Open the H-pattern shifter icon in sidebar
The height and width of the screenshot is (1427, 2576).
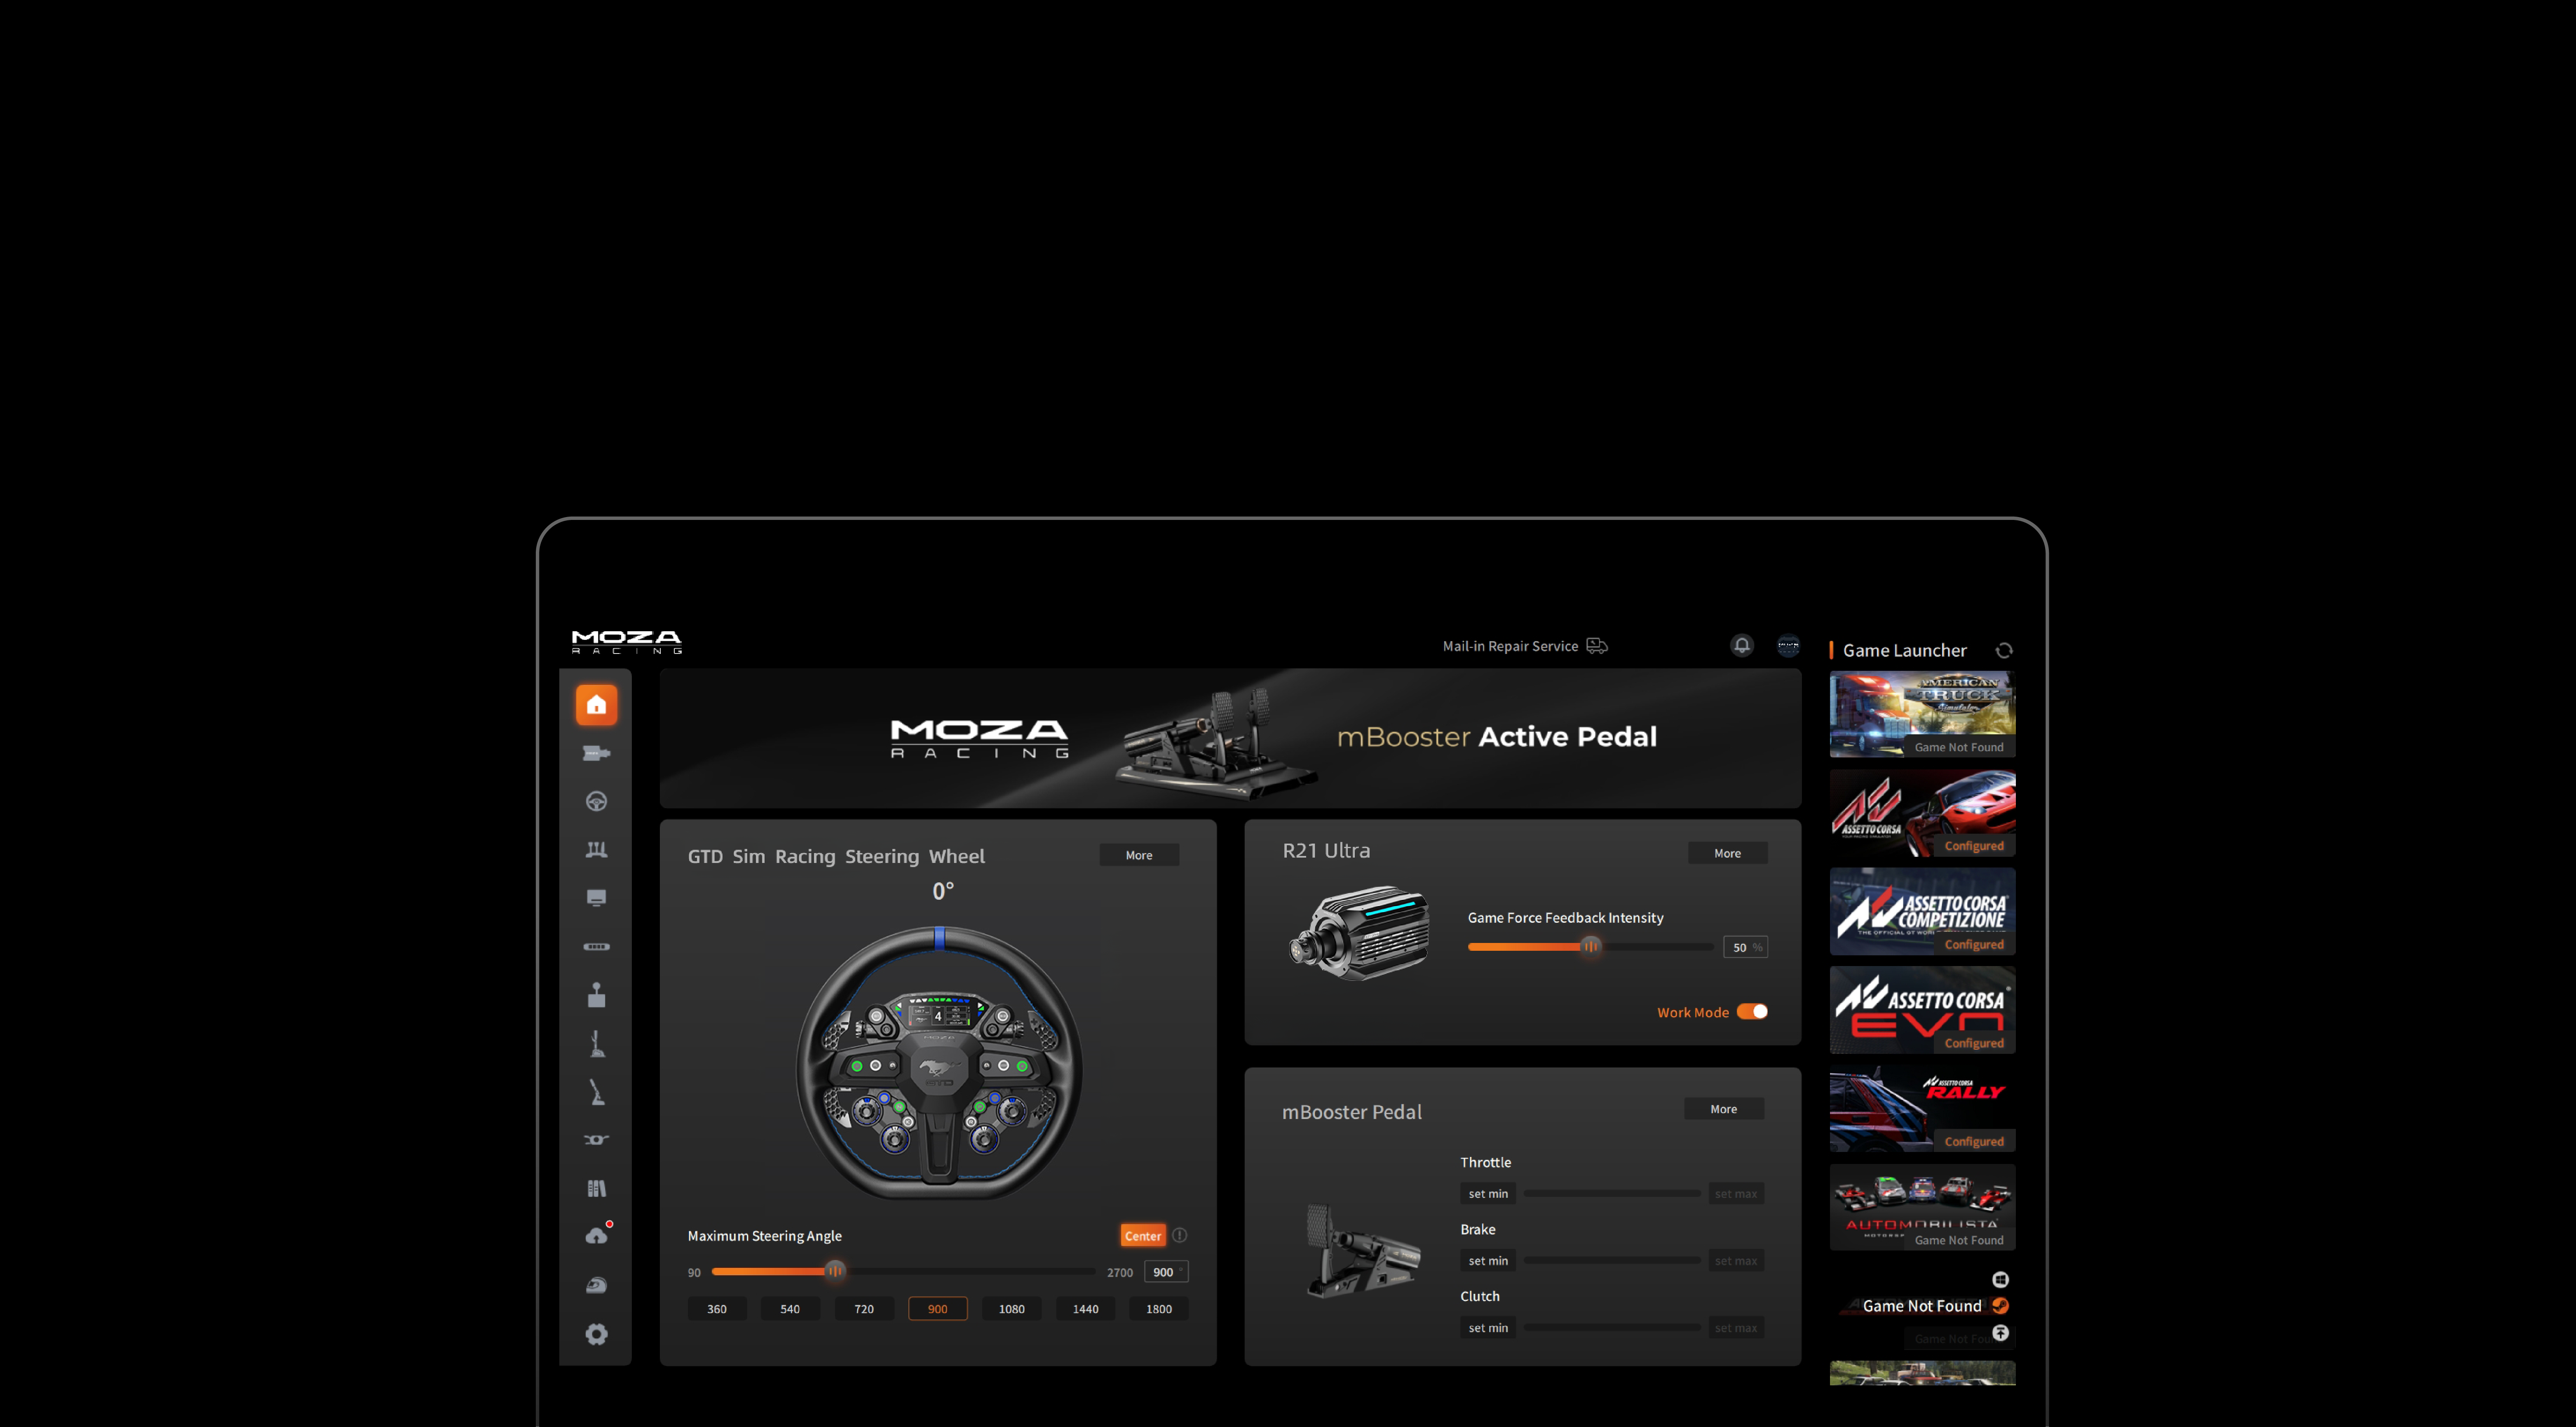[596, 995]
